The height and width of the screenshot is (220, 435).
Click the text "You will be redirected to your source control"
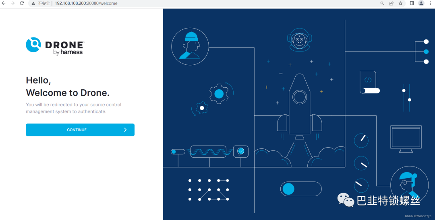click(74, 105)
